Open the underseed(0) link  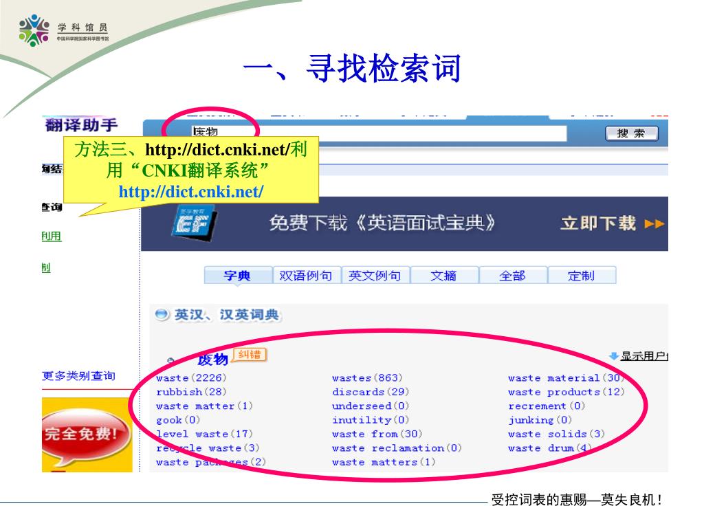[x=371, y=406]
